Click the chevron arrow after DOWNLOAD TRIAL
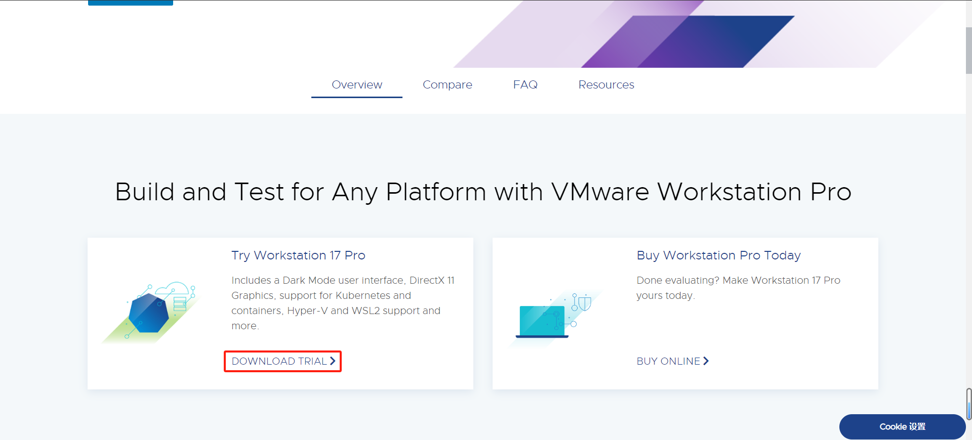The image size is (972, 440). click(x=333, y=361)
